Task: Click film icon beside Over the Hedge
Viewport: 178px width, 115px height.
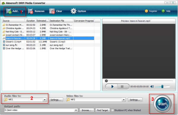Action: [4, 48]
